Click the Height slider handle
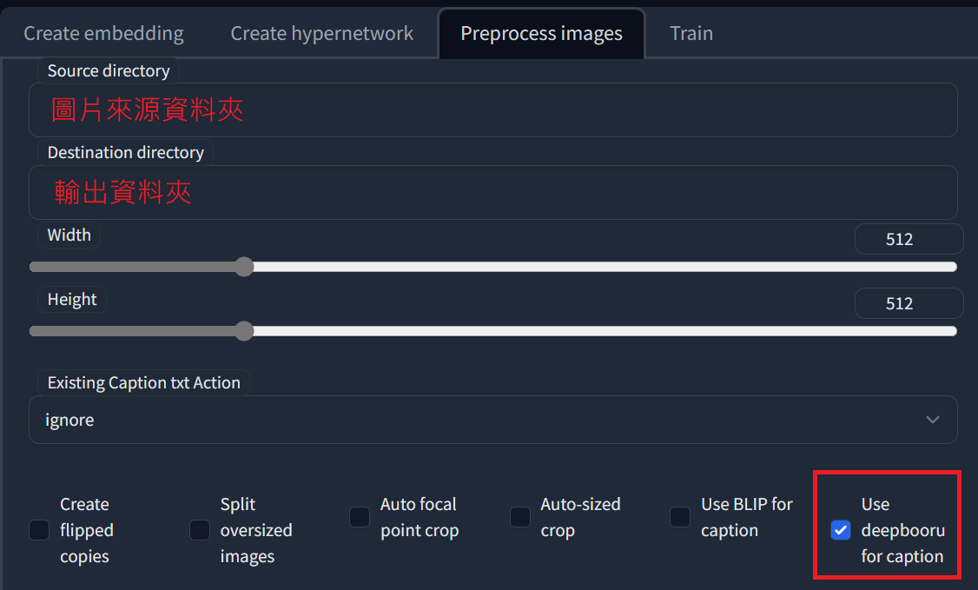The image size is (978, 590). [x=244, y=331]
